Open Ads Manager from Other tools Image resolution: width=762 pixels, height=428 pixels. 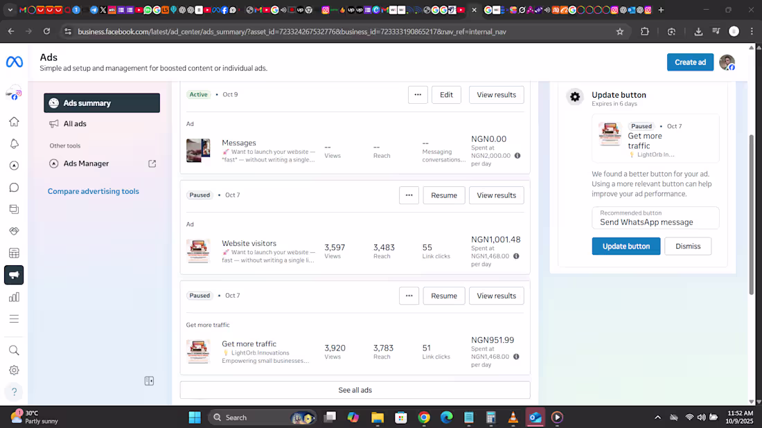click(86, 163)
